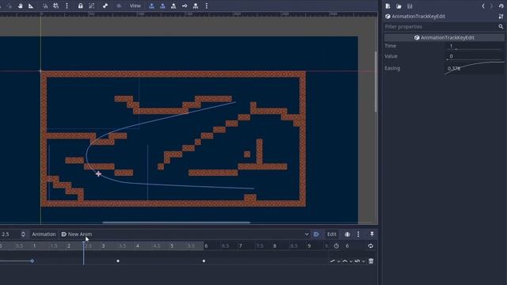Toggle position keying mask icon
Viewport: 507px width, 285px height.
click(151, 6)
